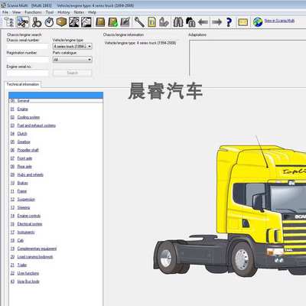
Task: Open the View menu
Action: pos(17,12)
